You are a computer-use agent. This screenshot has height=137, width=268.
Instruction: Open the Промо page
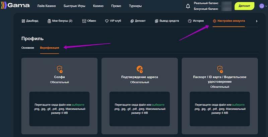tap(116, 6)
